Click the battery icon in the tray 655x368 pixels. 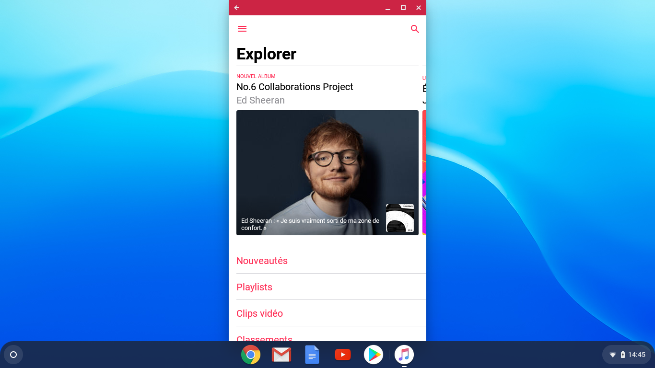(x=623, y=355)
